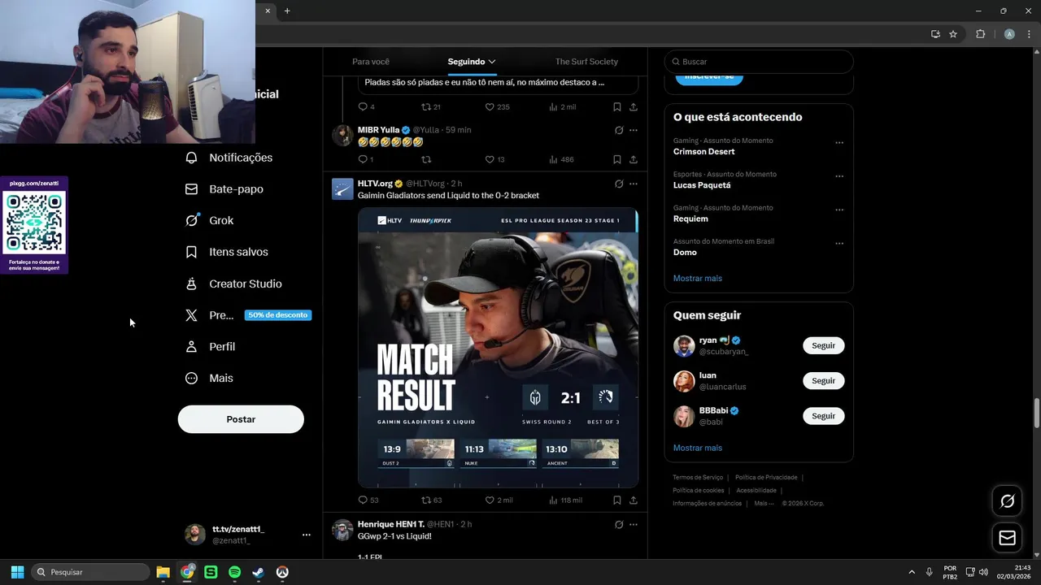Open Windows Start menu

(17, 572)
